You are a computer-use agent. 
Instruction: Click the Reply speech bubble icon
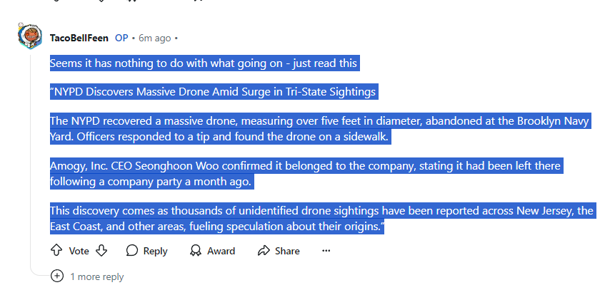click(x=132, y=251)
